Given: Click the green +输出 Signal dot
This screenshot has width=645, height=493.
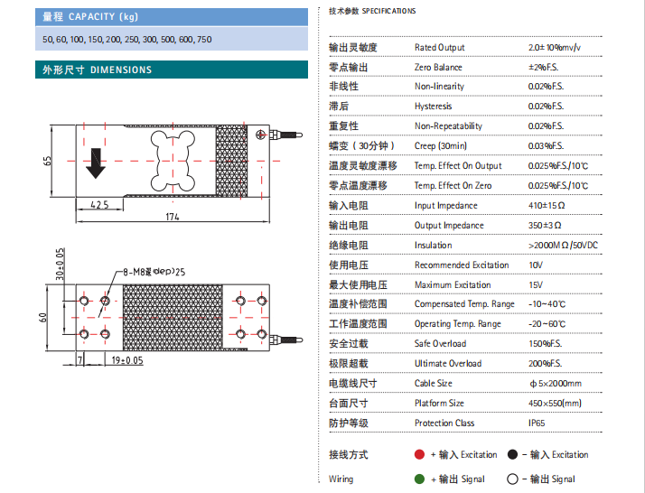Looking at the screenshot, I should (x=419, y=479).
